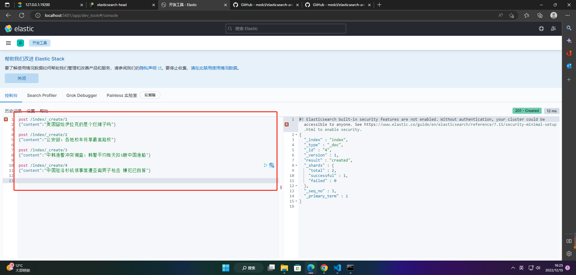Screen dimensions: 576x275
Task: Run the request with the play icon
Action: pos(265,165)
